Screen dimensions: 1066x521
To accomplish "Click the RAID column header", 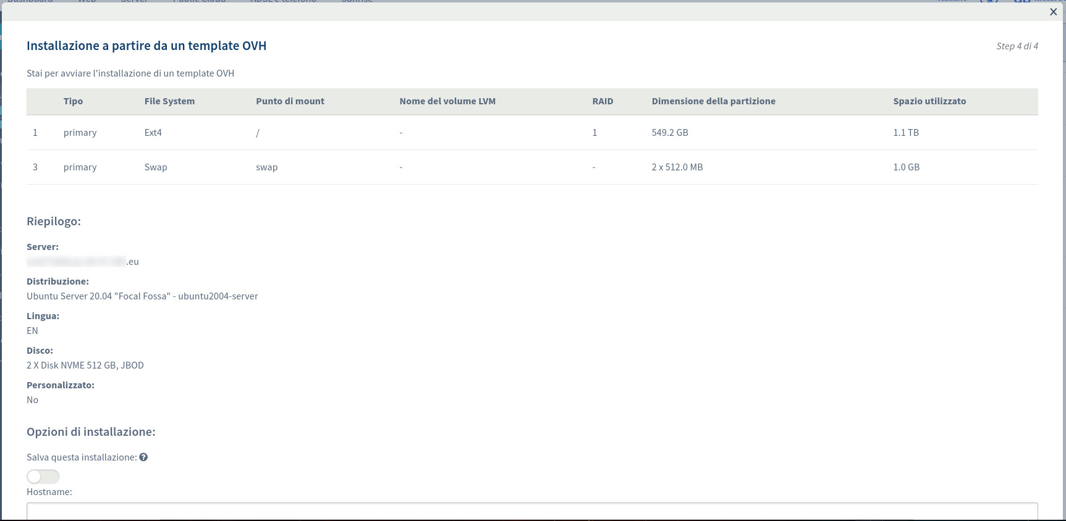I will pyautogui.click(x=603, y=101).
